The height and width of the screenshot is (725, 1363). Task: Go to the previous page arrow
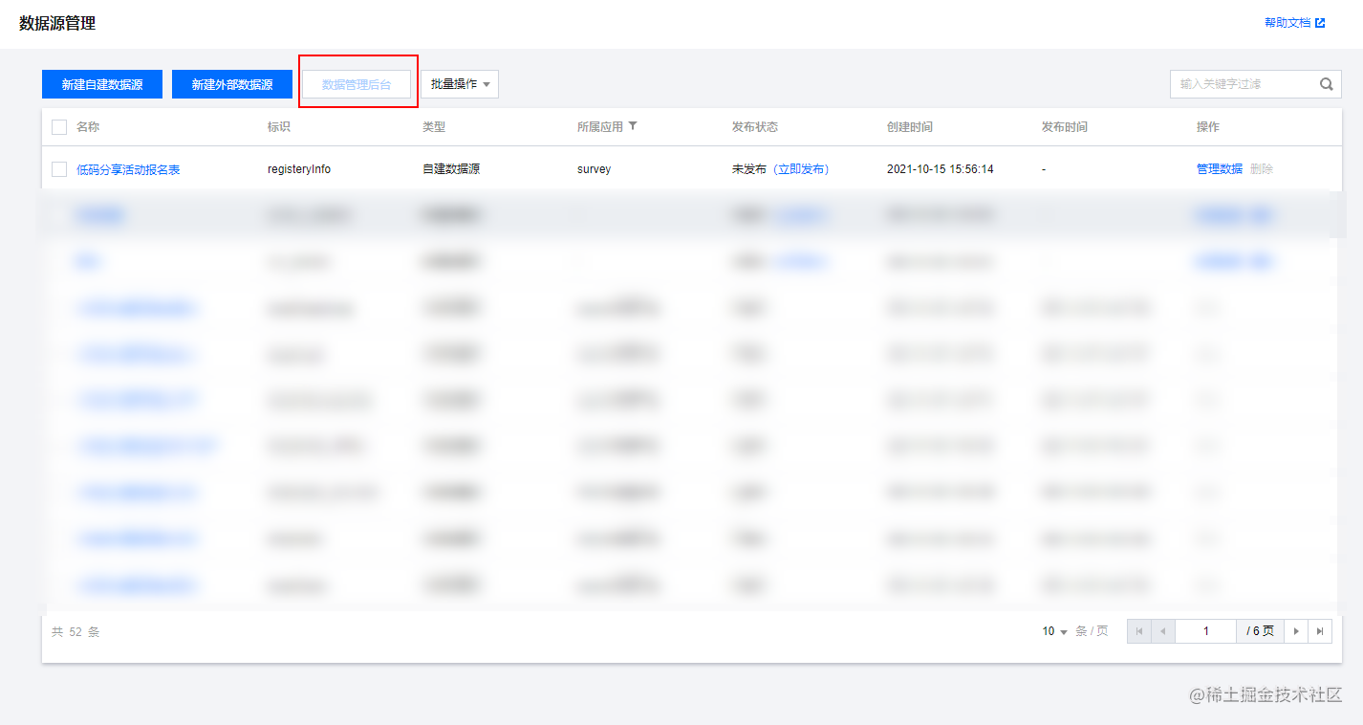pyautogui.click(x=1163, y=631)
